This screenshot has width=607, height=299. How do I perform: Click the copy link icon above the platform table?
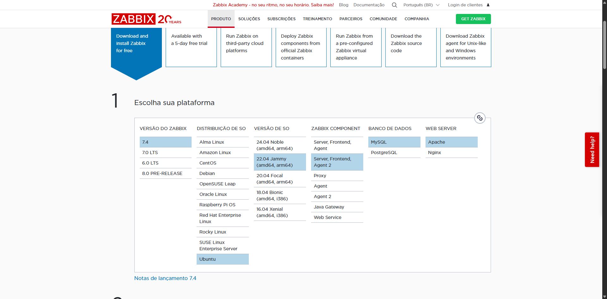tap(480, 118)
